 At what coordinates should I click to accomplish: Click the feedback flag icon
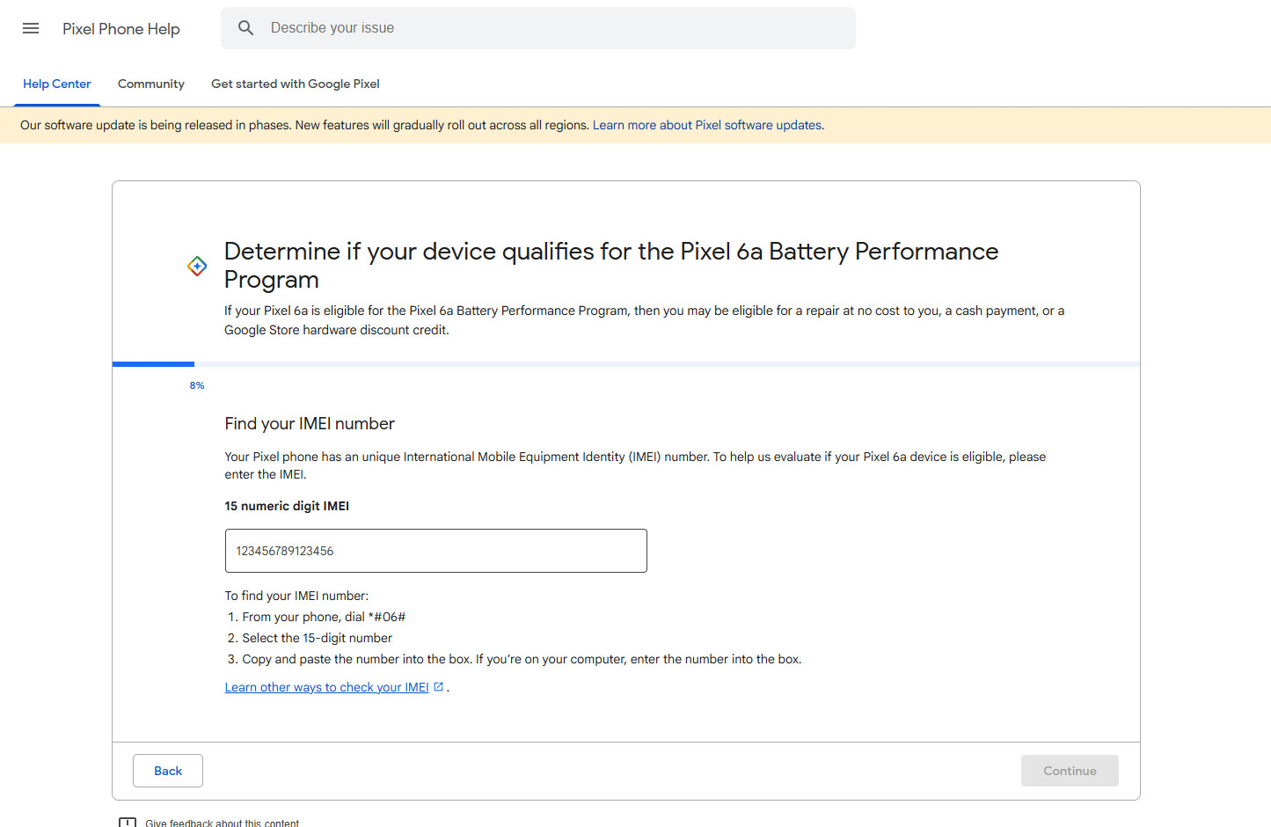[x=128, y=823]
